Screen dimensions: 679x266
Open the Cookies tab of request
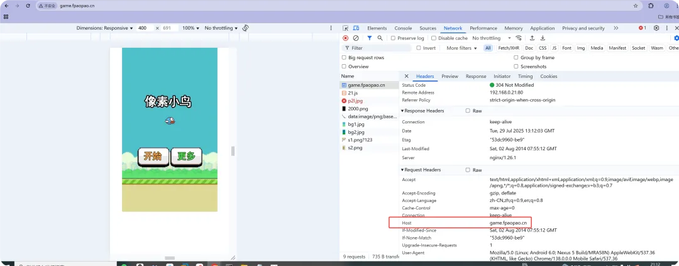[x=549, y=76]
